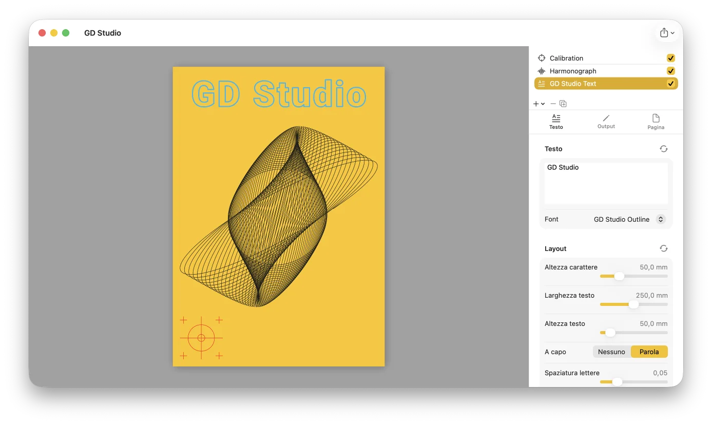The image size is (712, 425).
Task: Open the add layer plus menu
Action: pos(539,104)
